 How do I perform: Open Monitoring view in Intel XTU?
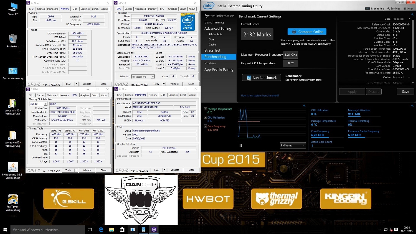point(374,9)
